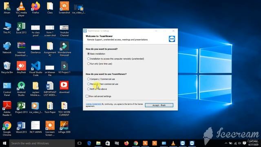Open the saylani Mobile folder

pyautogui.click(x=35, y=89)
